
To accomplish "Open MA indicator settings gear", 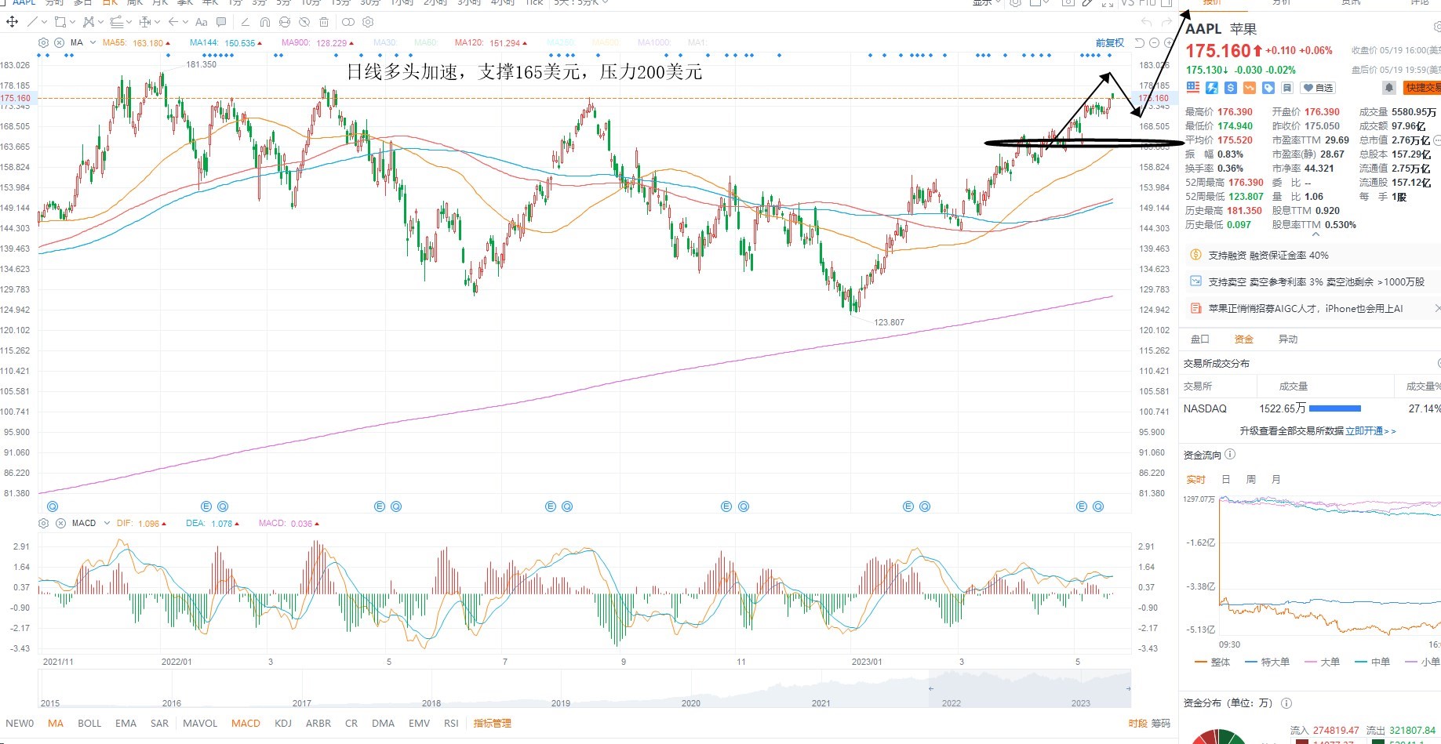I will (44, 42).
